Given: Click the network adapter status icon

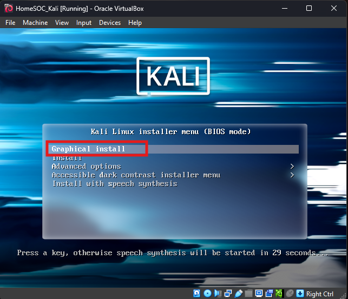Looking at the screenshot, I should pos(228,294).
